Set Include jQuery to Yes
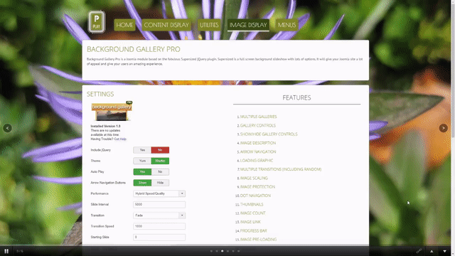Viewport: 455px width, 256px height. tap(142, 150)
